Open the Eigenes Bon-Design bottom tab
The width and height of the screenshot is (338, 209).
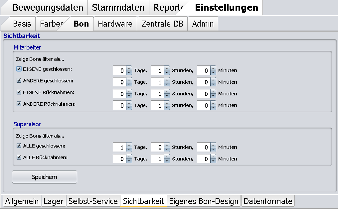coord(204,201)
